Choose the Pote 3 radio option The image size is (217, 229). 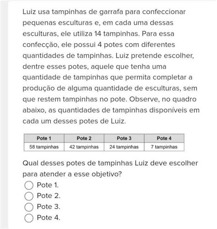coord(29,207)
